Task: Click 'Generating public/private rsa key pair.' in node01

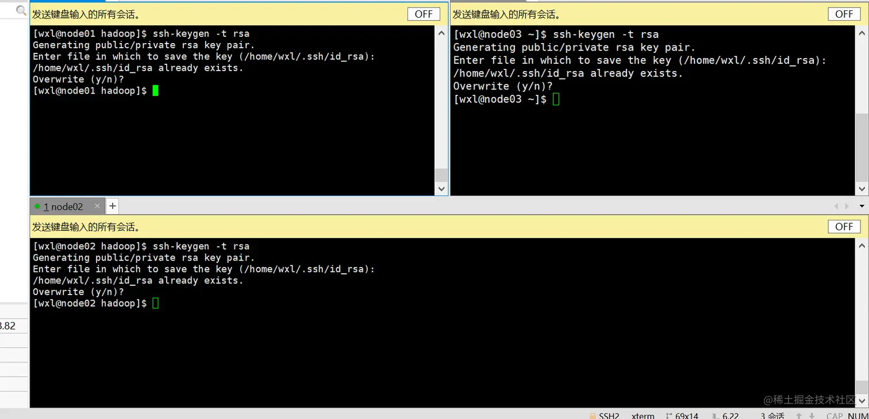Action: coord(144,45)
